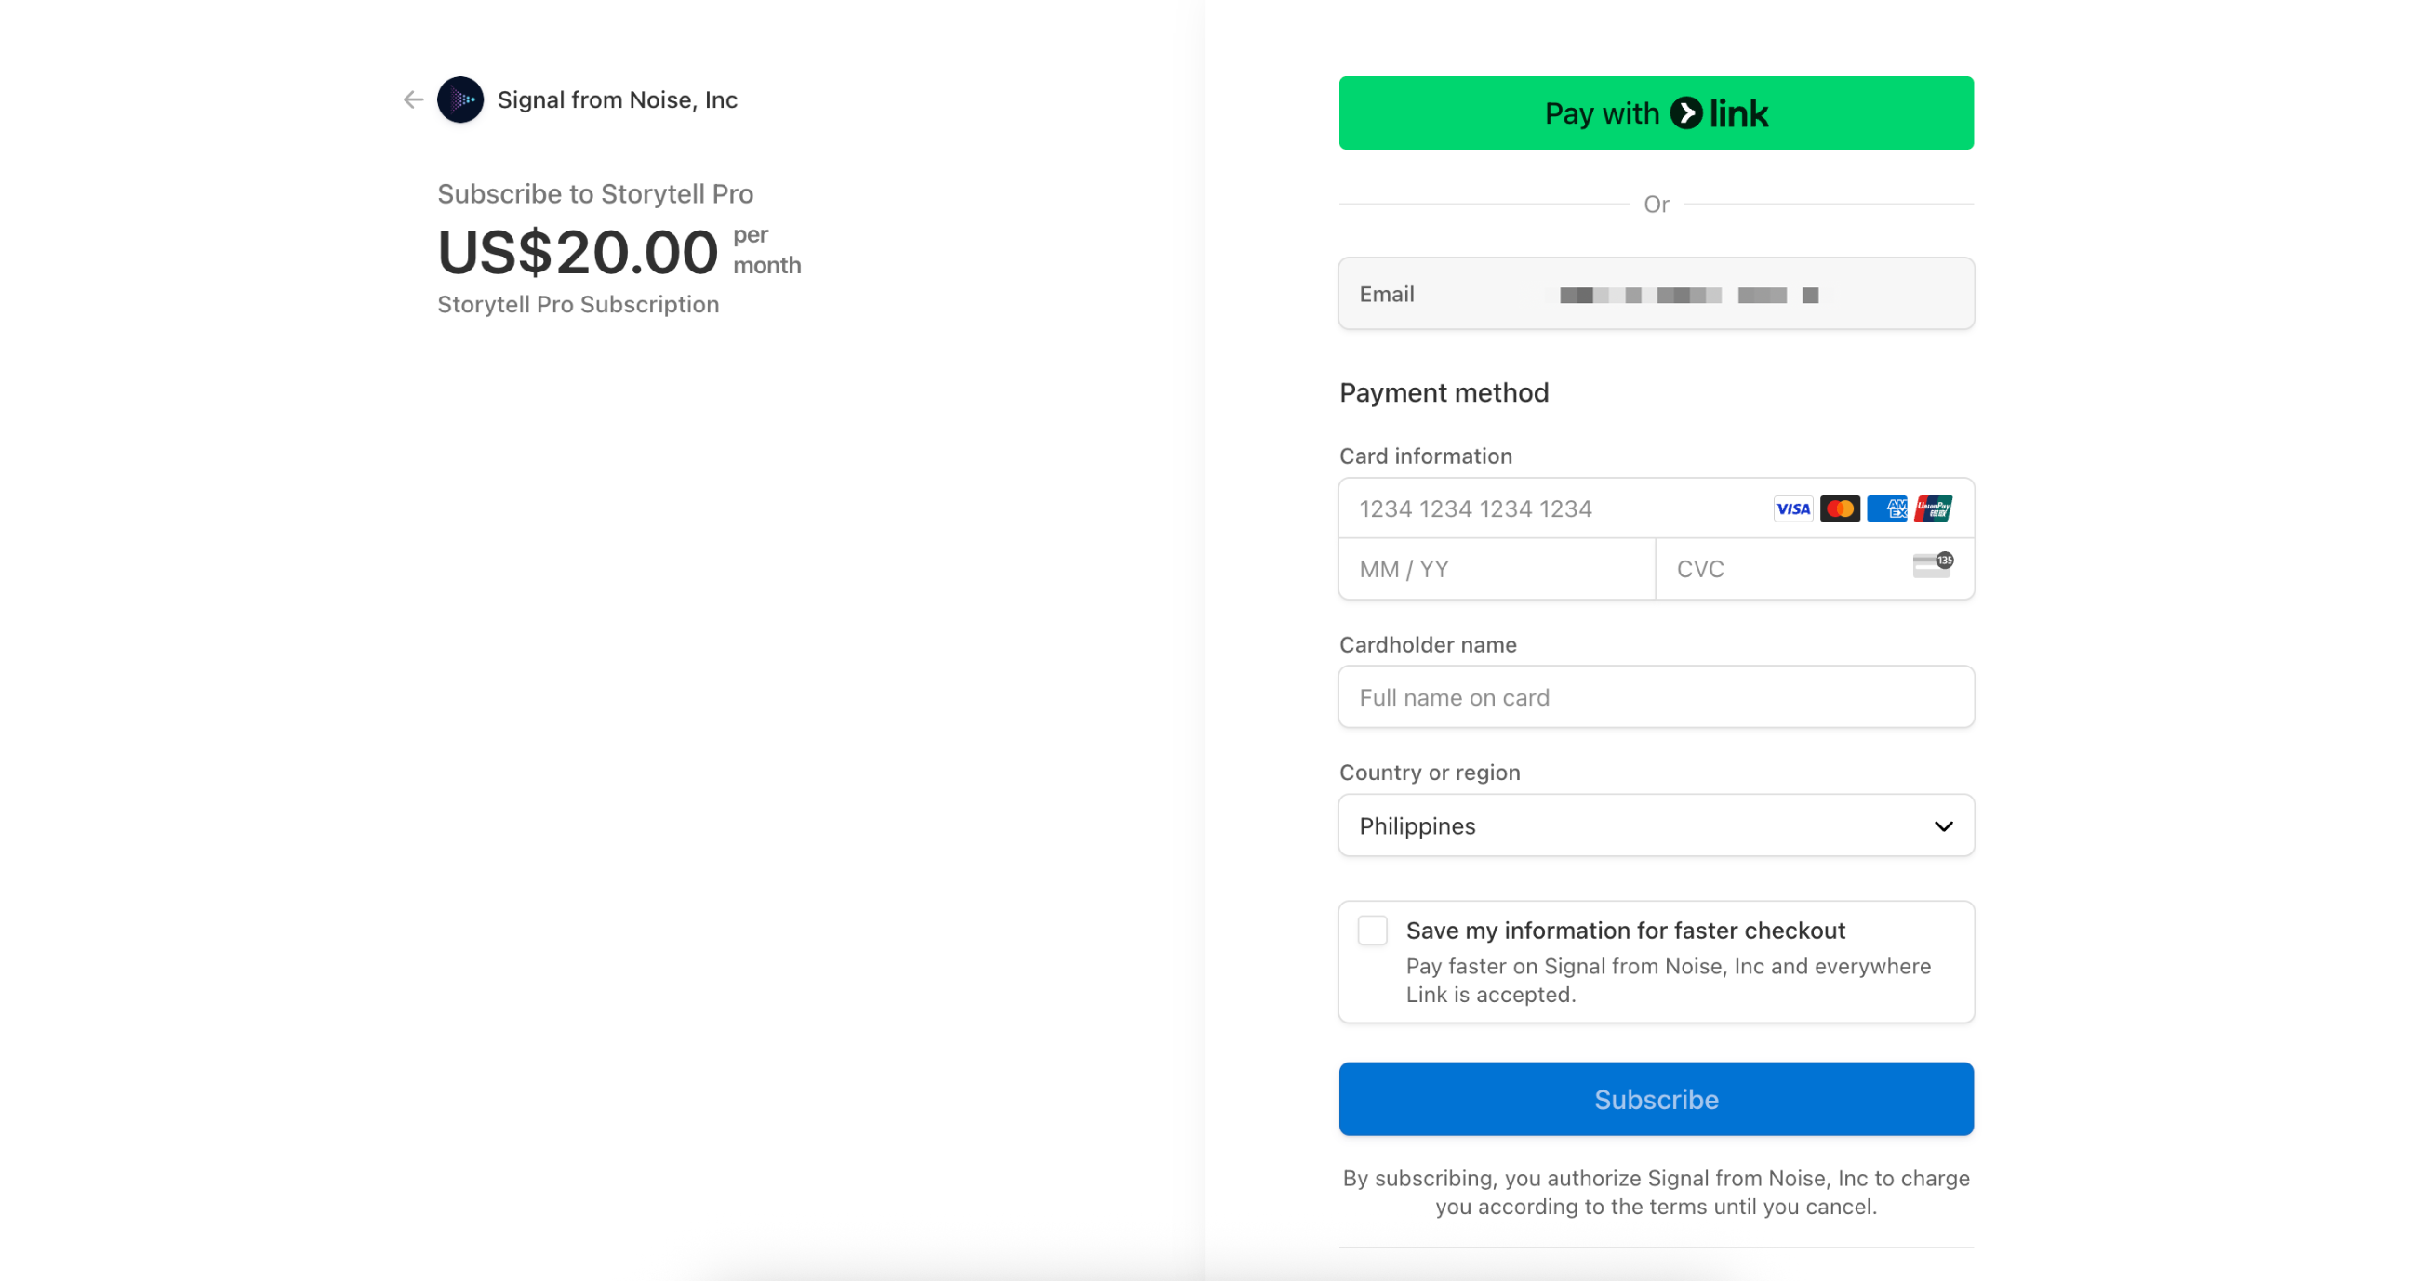Click the Visa card icon
The image size is (2409, 1281).
click(1792, 509)
